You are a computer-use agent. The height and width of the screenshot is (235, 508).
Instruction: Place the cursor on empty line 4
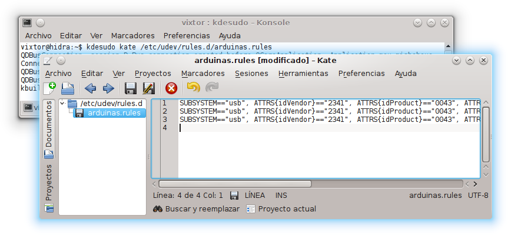(x=329, y=128)
